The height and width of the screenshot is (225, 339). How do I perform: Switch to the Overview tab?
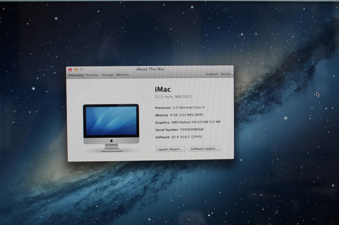[x=76, y=75]
